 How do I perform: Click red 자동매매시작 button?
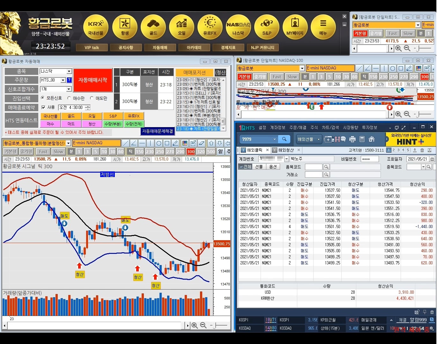point(93,80)
